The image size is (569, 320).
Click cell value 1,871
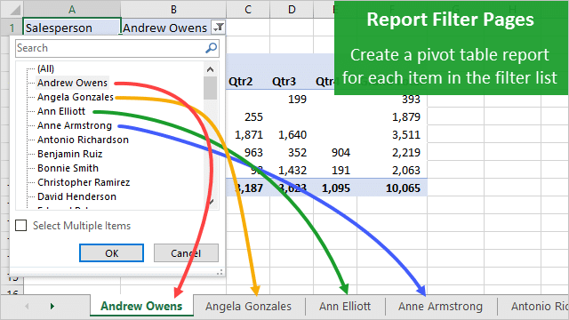click(249, 134)
